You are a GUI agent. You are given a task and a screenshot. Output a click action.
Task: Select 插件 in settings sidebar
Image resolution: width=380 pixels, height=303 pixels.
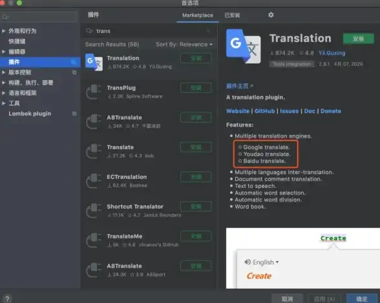[40, 62]
